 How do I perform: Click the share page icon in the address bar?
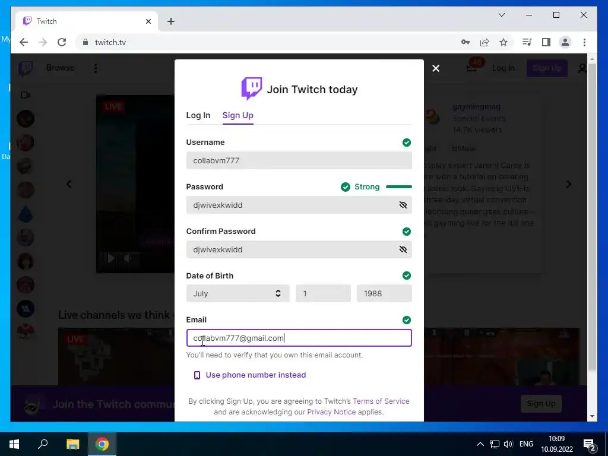pyautogui.click(x=484, y=42)
